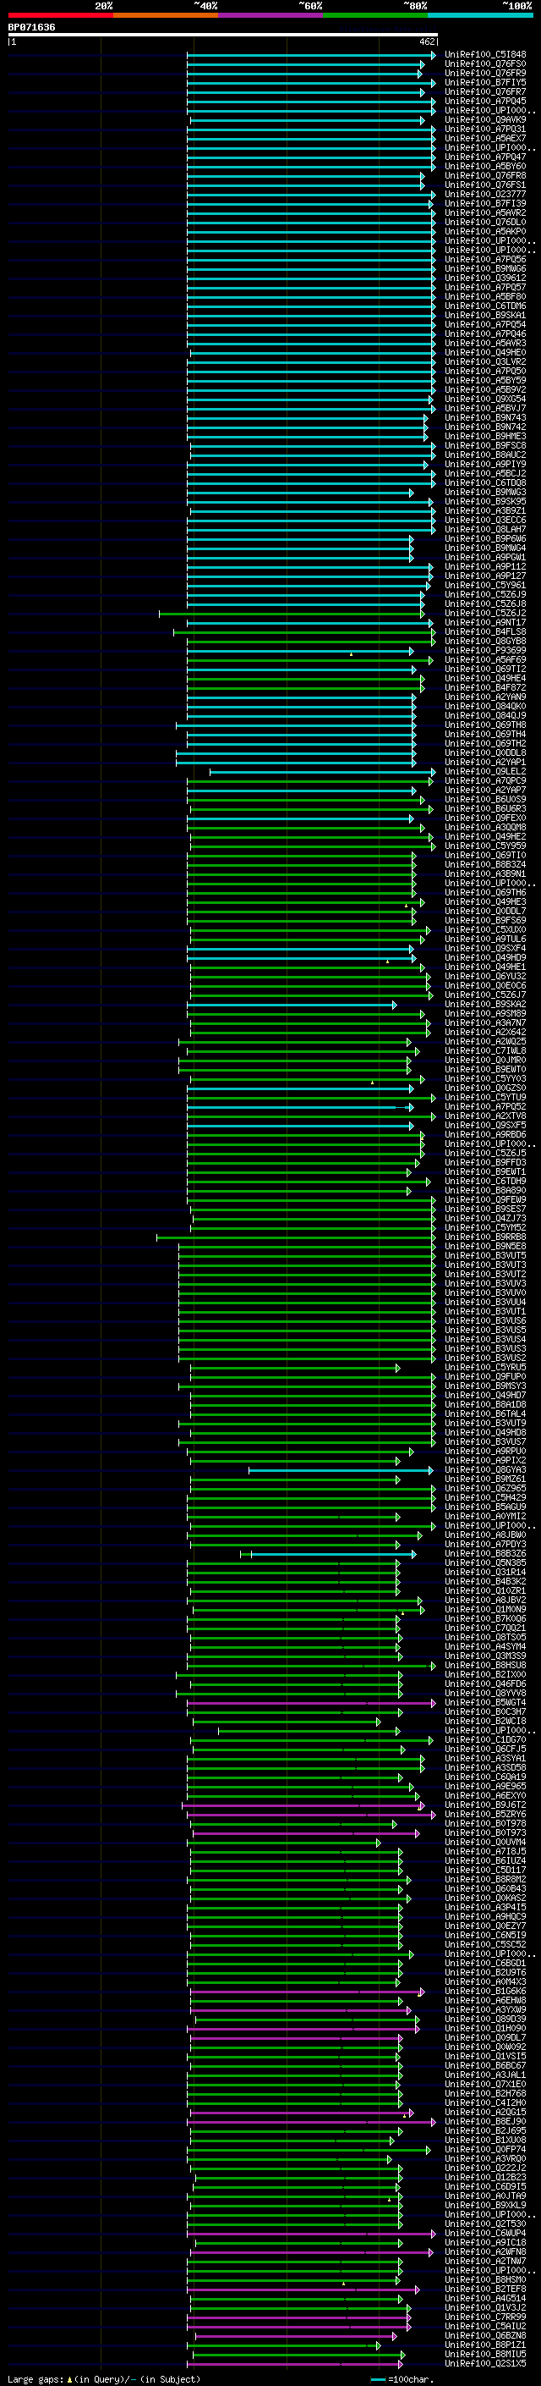Click hit label UniRef100_Q76DL0
Viewport: 541px width, 2386px height.
coord(485,223)
